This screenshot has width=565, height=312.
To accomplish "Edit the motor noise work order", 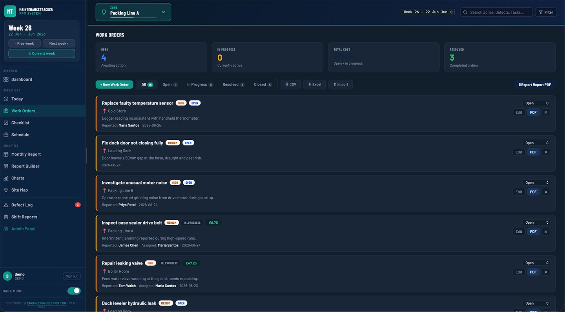I will click(519, 192).
